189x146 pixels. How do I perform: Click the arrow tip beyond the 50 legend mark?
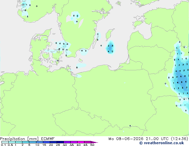94,142
